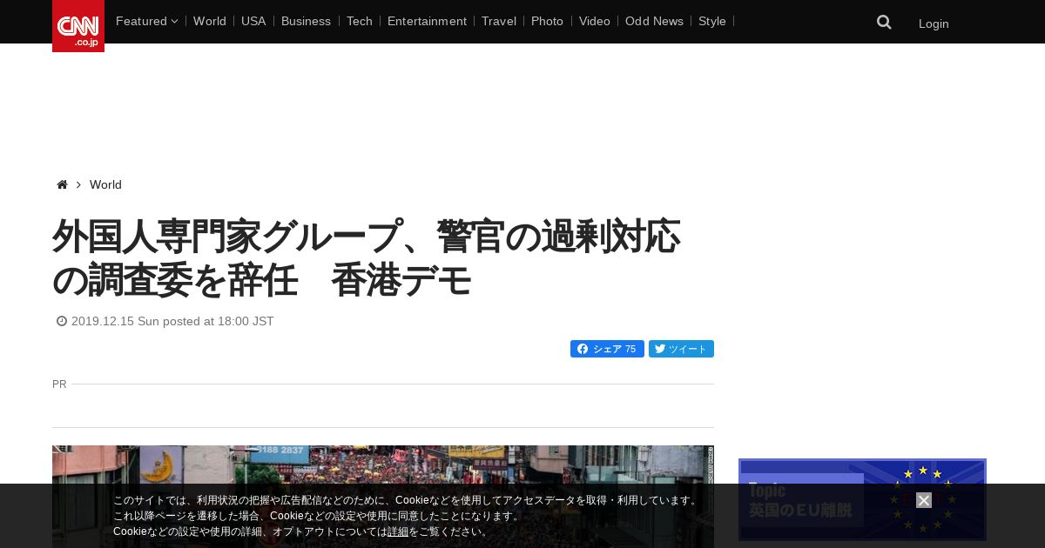Open the Entertainment section
Screen dimensions: 1045x548
[427, 21]
